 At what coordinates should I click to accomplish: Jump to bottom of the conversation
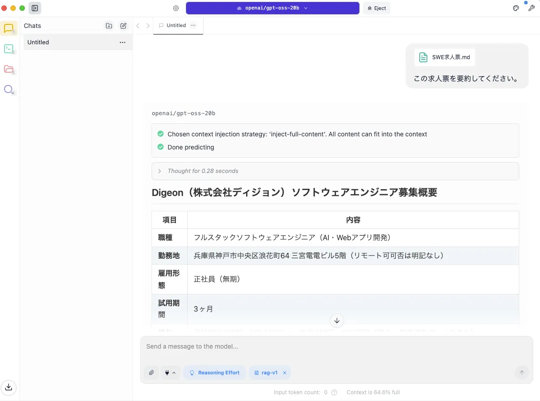[x=337, y=321]
